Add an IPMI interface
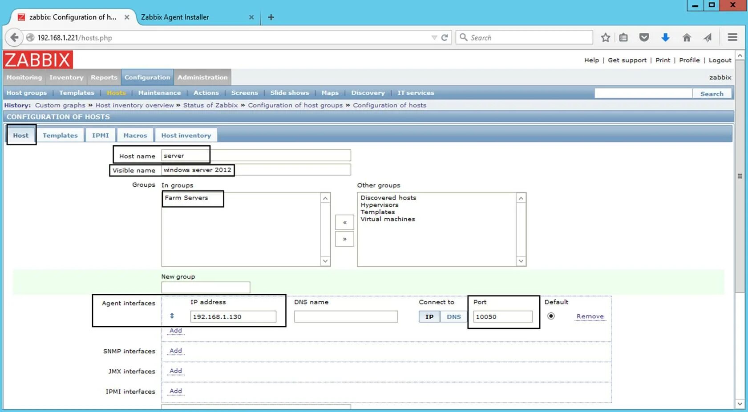Image resolution: width=748 pixels, height=412 pixels. point(176,391)
